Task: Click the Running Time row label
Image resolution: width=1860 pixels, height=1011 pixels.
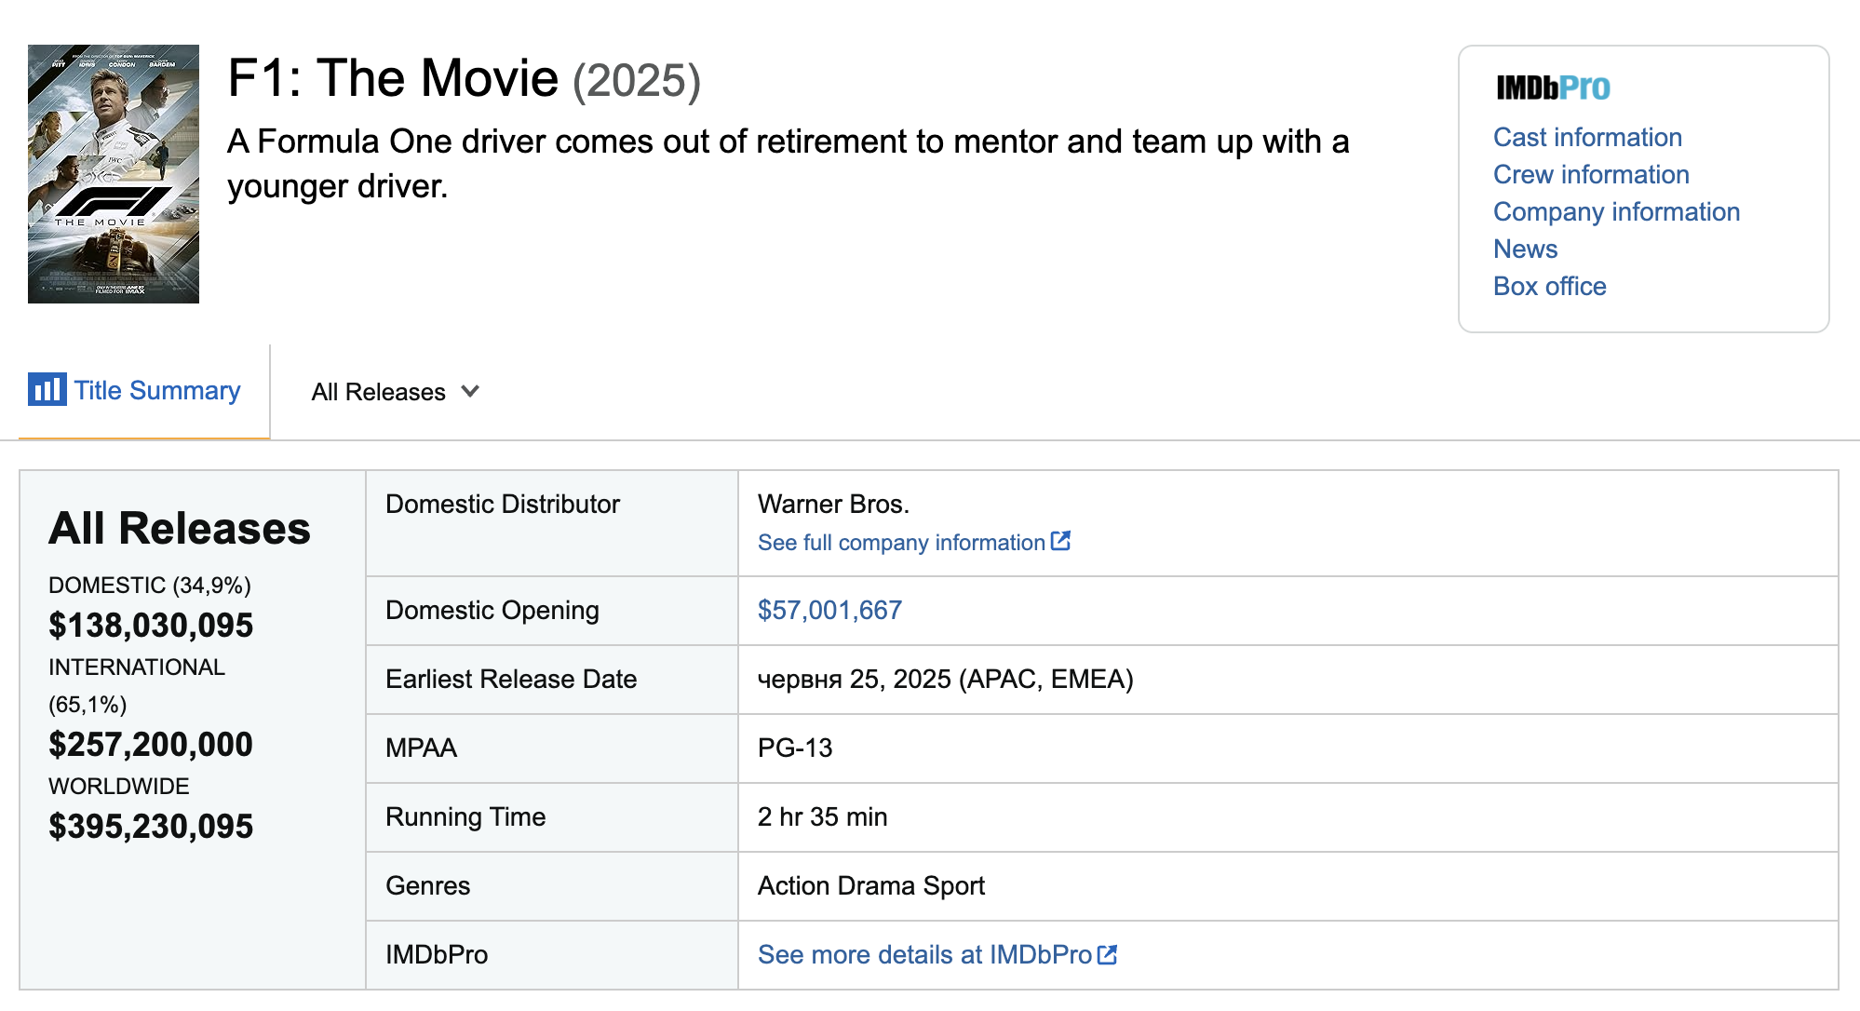Action: click(x=465, y=817)
